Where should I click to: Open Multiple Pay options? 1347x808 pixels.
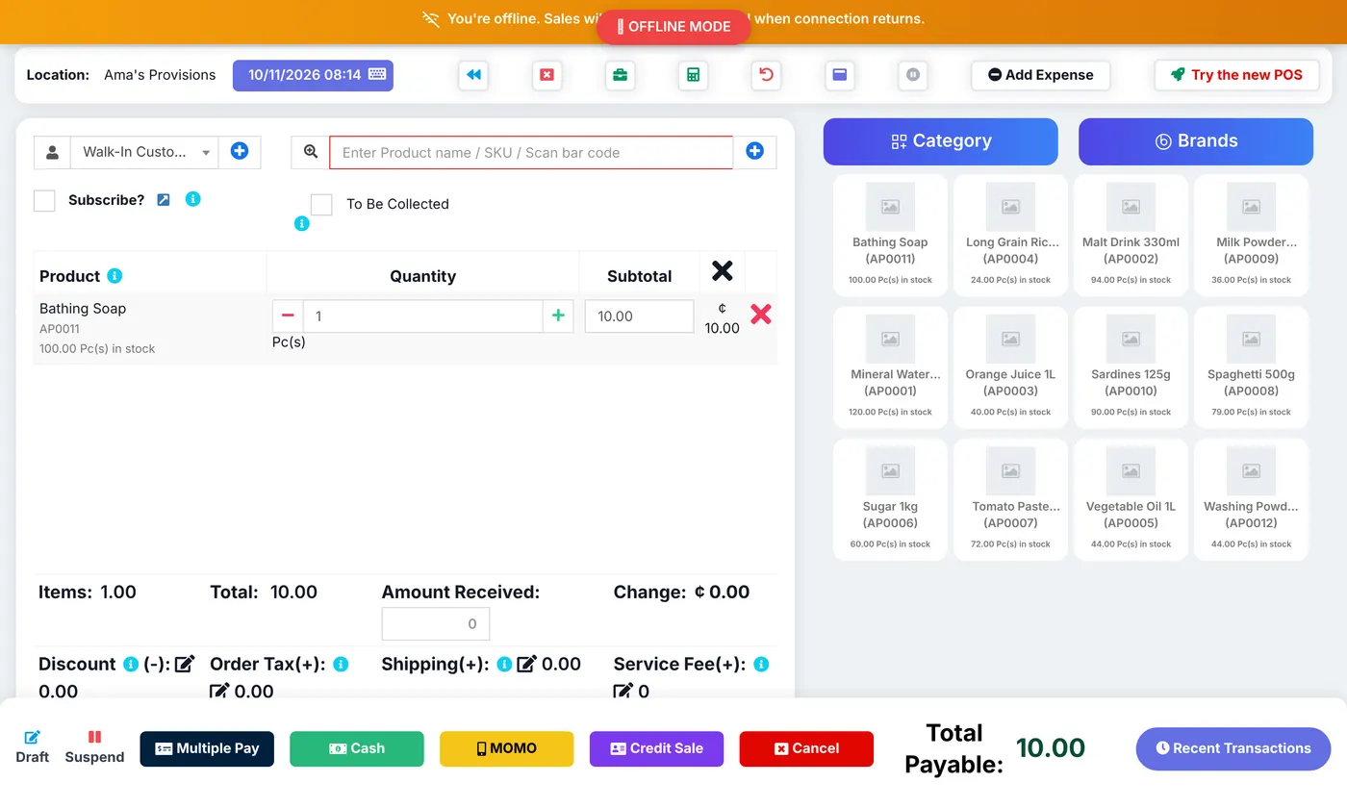(x=207, y=748)
